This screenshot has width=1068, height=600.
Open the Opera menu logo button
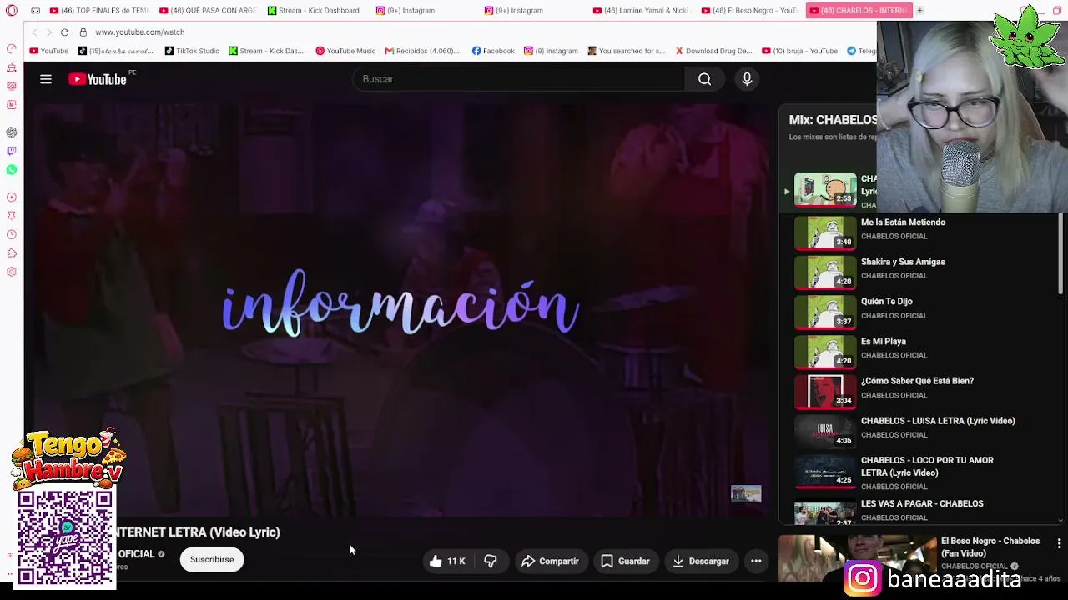click(12, 11)
